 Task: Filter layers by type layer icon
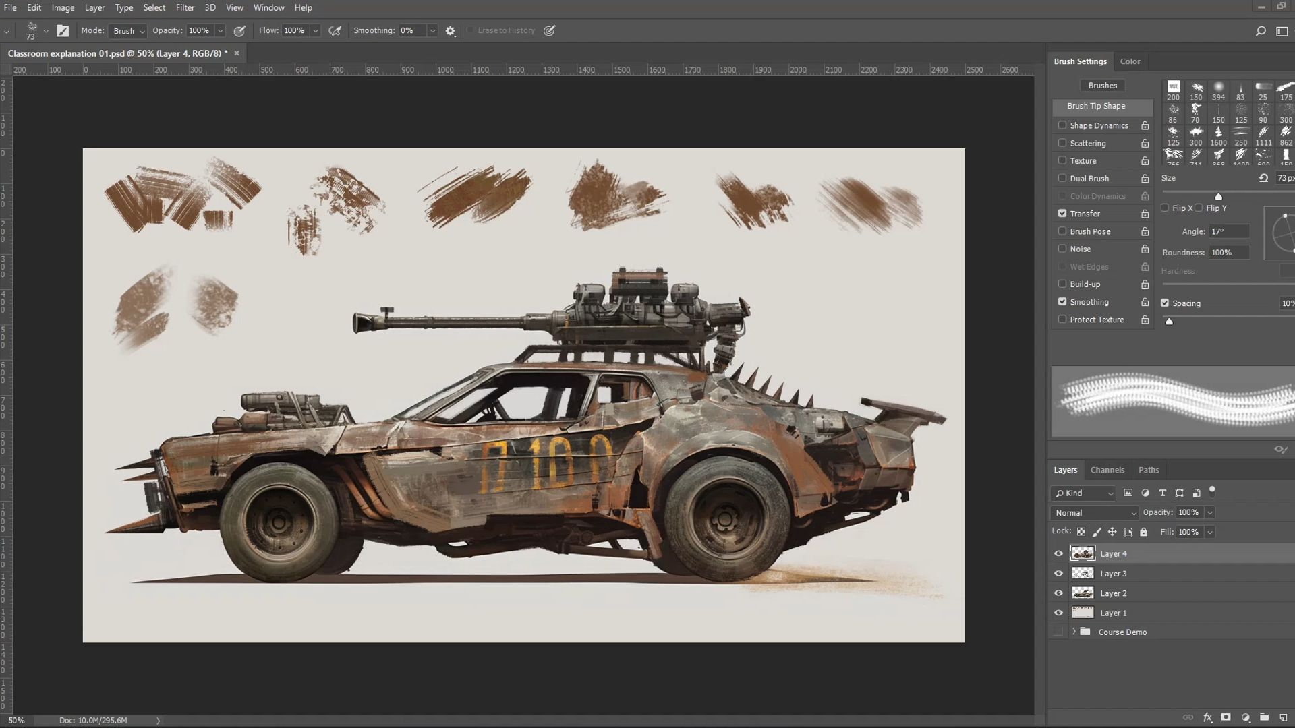point(1162,493)
